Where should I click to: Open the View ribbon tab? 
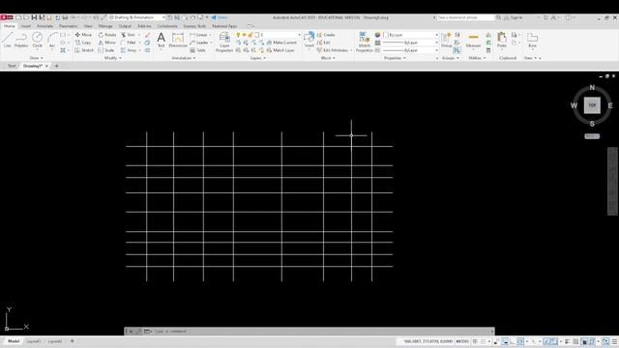88,26
